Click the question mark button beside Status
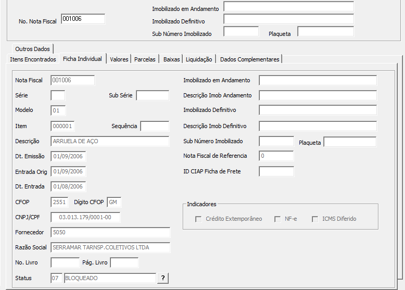This screenshot has height=290, width=405. 163,278
